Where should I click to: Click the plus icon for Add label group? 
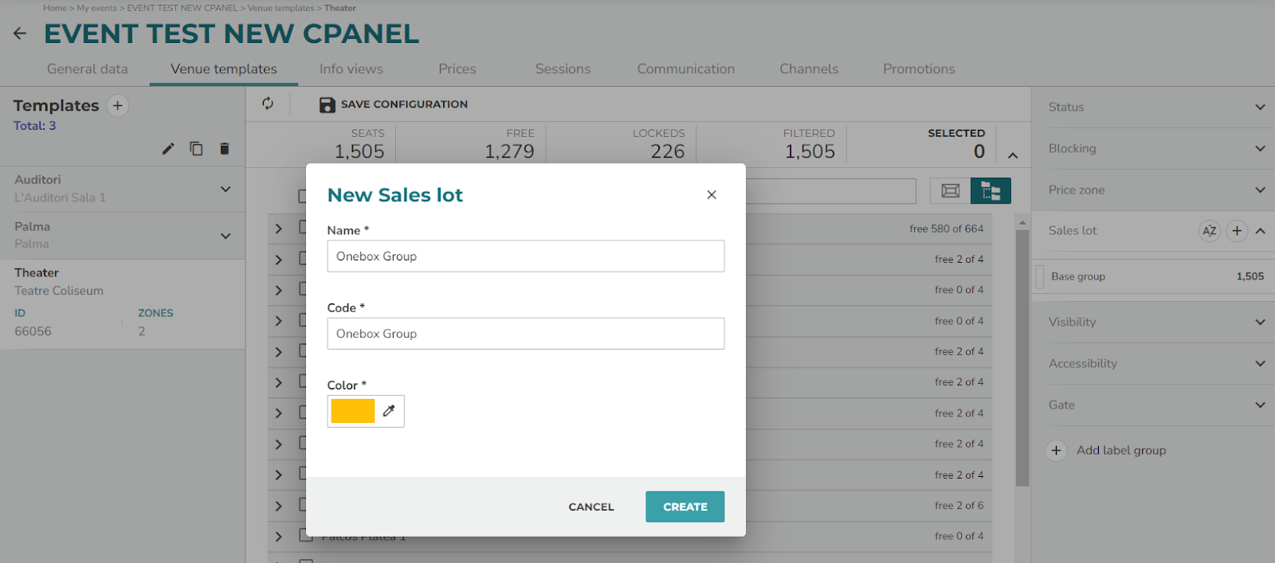point(1056,451)
